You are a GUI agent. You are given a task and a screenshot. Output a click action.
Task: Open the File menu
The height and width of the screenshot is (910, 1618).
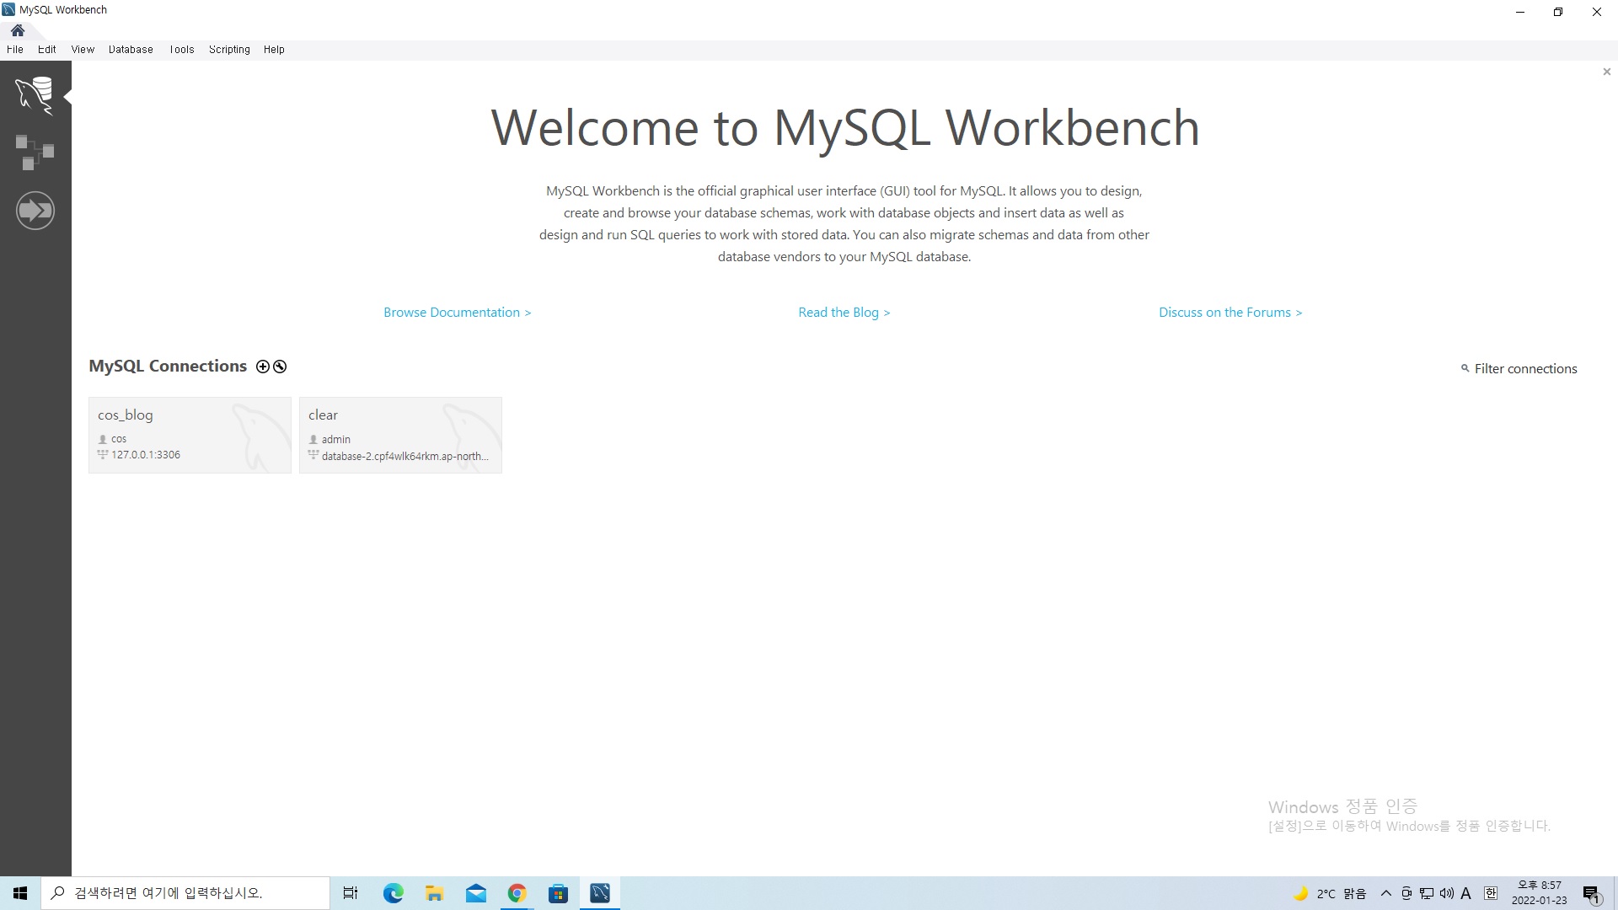coord(15,50)
